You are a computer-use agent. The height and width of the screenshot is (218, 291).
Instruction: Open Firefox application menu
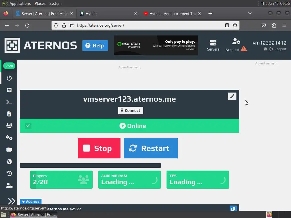point(284,25)
